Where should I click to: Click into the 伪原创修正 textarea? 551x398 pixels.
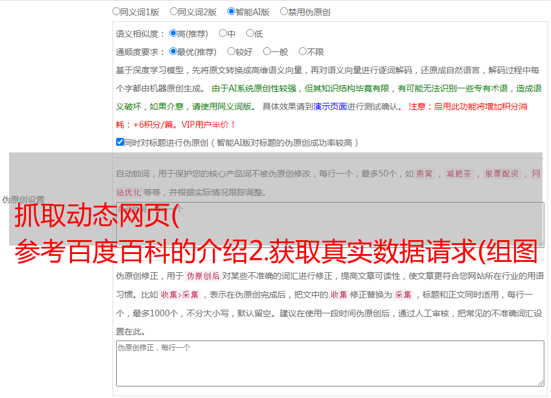(x=330, y=364)
